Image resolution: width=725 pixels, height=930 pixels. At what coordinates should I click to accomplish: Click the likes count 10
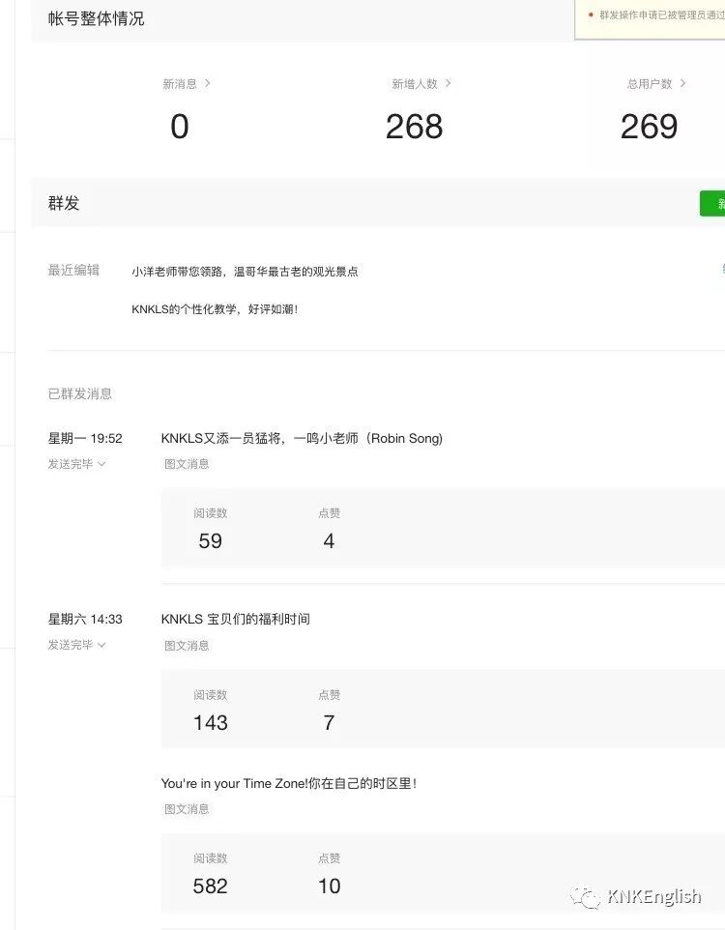(330, 886)
